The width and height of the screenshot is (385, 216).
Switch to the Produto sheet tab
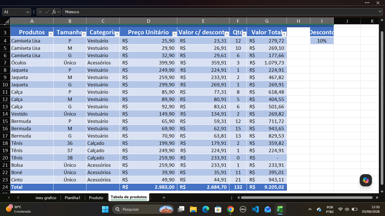pos(96,198)
